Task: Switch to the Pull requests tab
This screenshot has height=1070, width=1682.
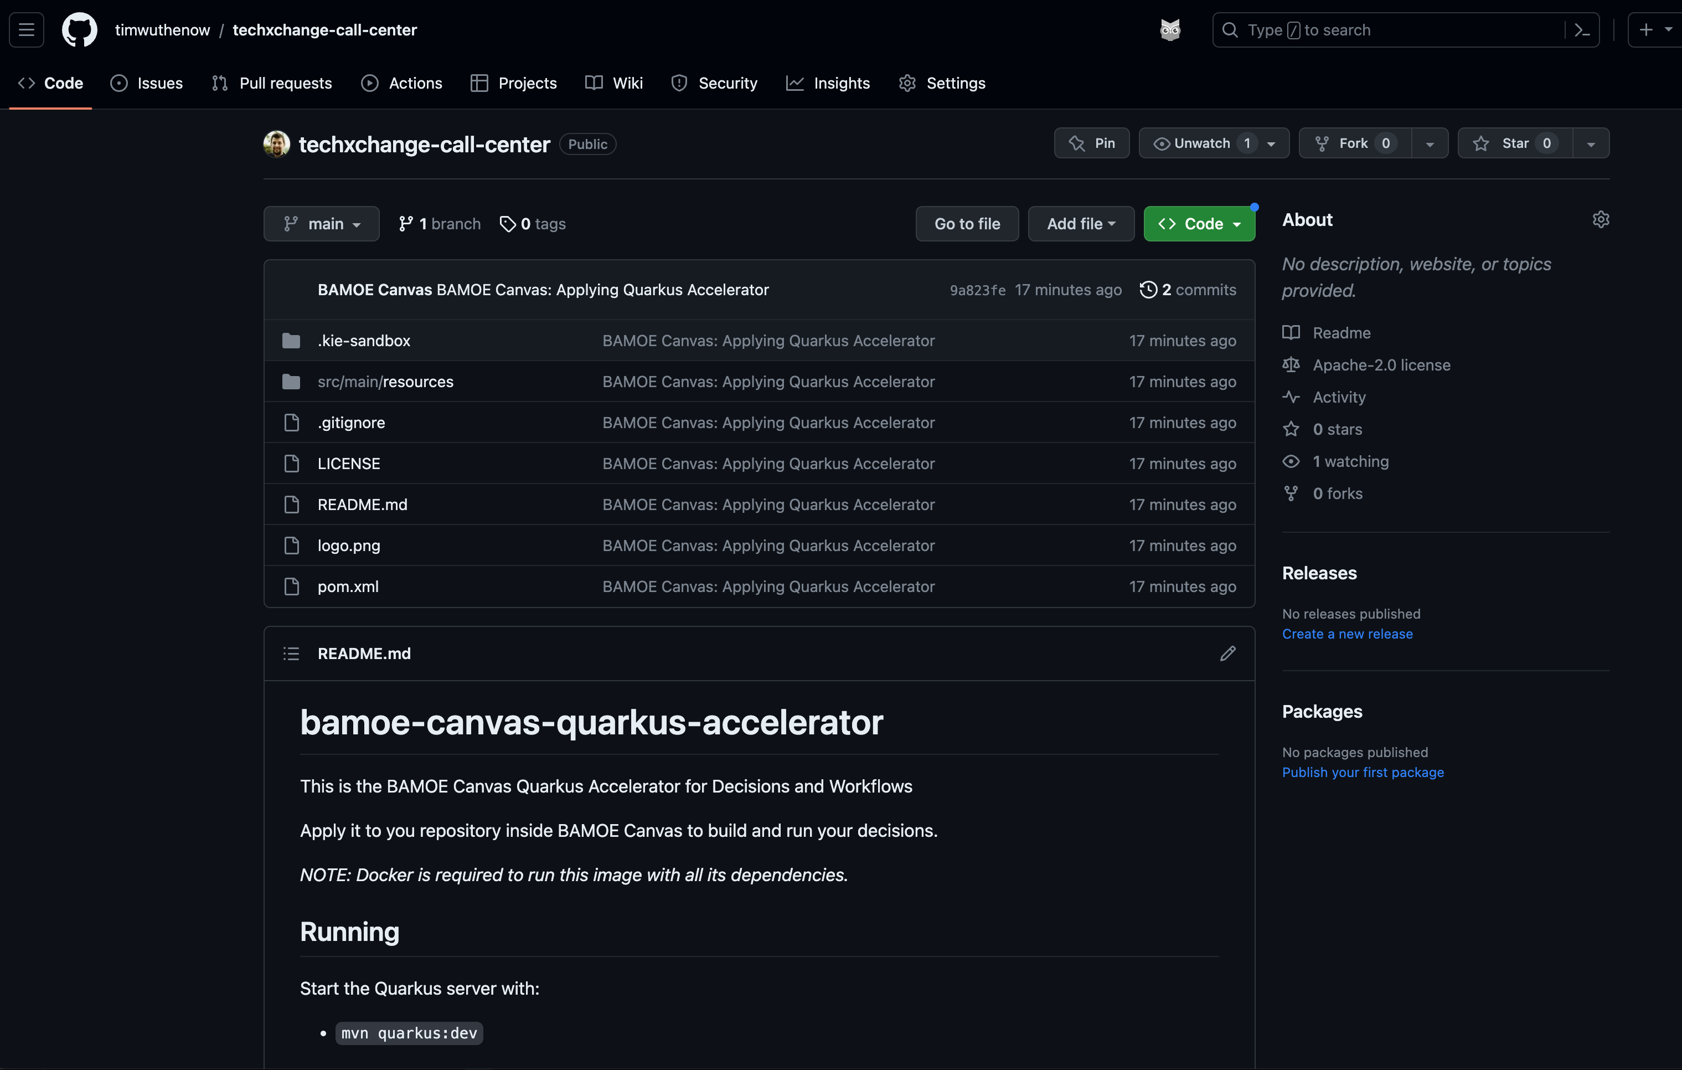Action: (x=272, y=83)
